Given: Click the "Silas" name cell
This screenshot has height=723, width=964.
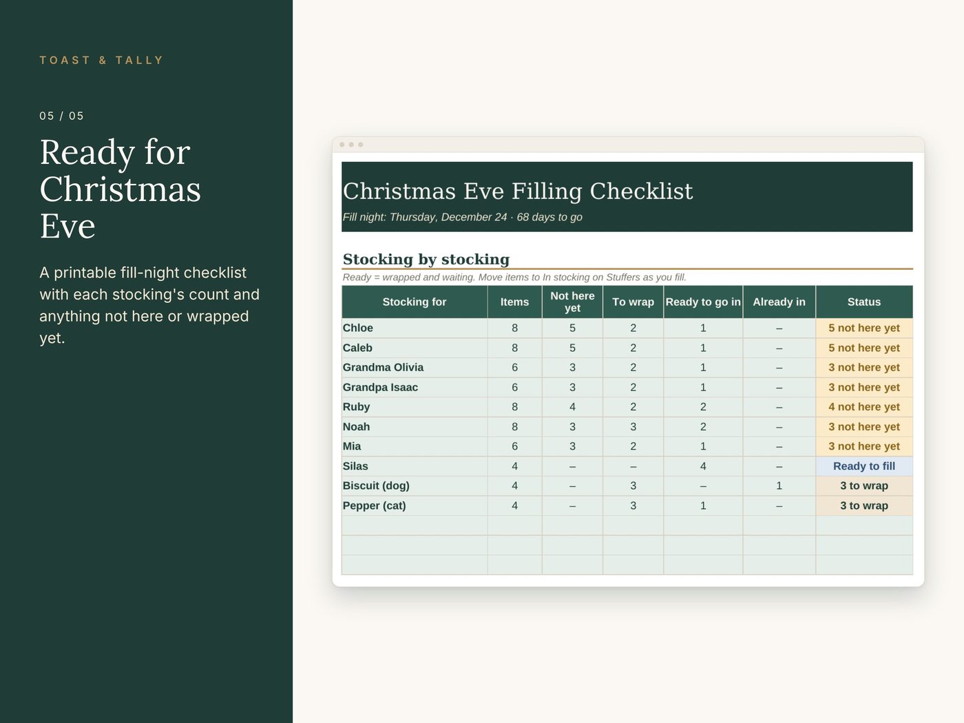Looking at the screenshot, I should pyautogui.click(x=415, y=466).
